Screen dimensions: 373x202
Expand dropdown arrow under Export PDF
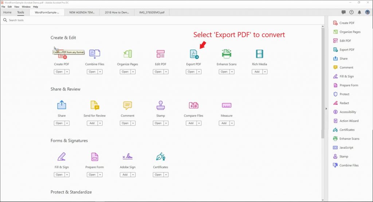(199, 72)
